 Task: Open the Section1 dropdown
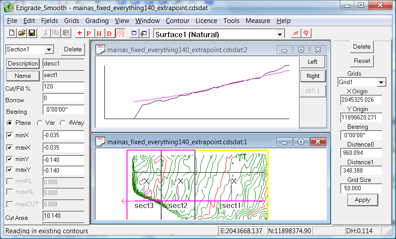[x=49, y=50]
